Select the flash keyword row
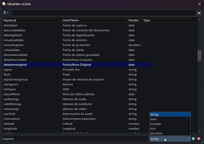Image resolution: width=204 pixels, height=144 pixels. [x=77, y=74]
